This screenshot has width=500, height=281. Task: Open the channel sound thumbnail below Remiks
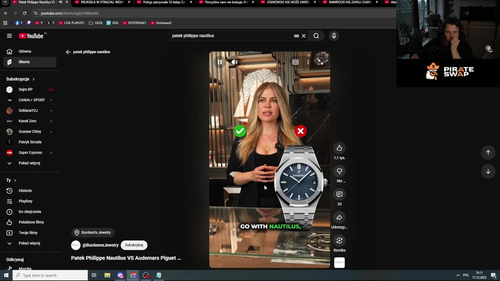[x=339, y=263]
